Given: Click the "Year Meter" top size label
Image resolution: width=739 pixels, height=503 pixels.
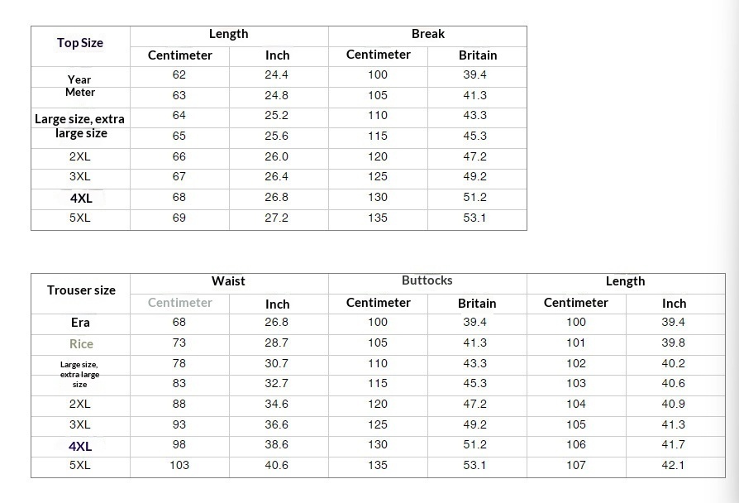Looking at the screenshot, I should (80, 86).
